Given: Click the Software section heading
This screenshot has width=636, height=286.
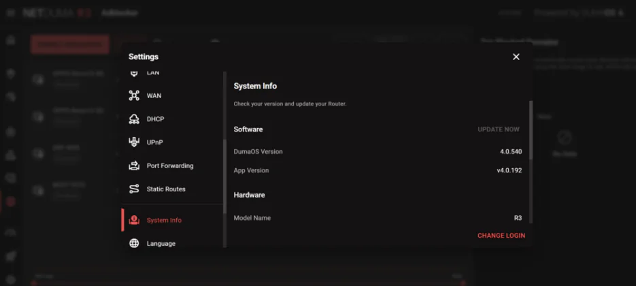Looking at the screenshot, I should (x=248, y=129).
